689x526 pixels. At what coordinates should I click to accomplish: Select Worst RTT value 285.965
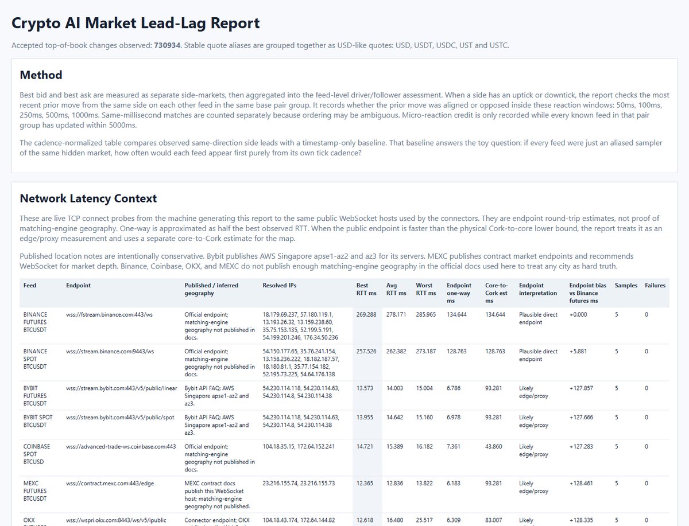(x=426, y=314)
